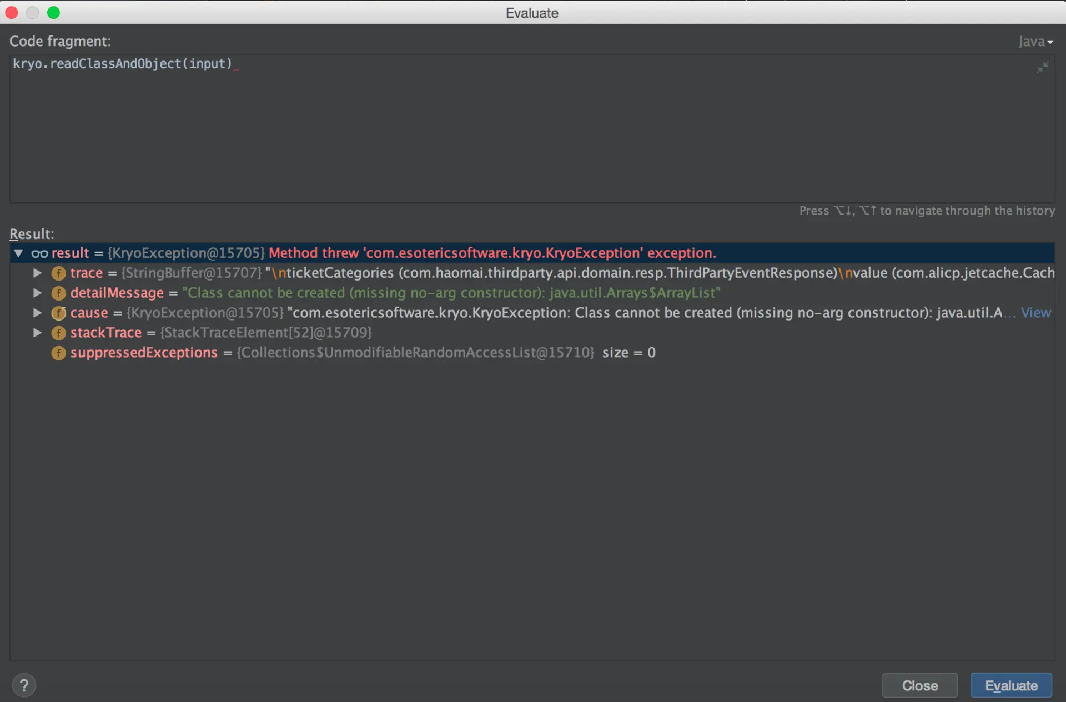The height and width of the screenshot is (702, 1066).
Task: Click inside the code fragment editor
Action: [500, 128]
